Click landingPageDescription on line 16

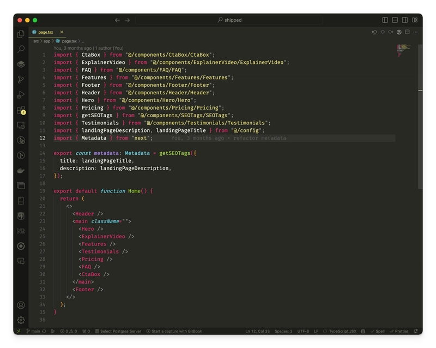(134, 169)
